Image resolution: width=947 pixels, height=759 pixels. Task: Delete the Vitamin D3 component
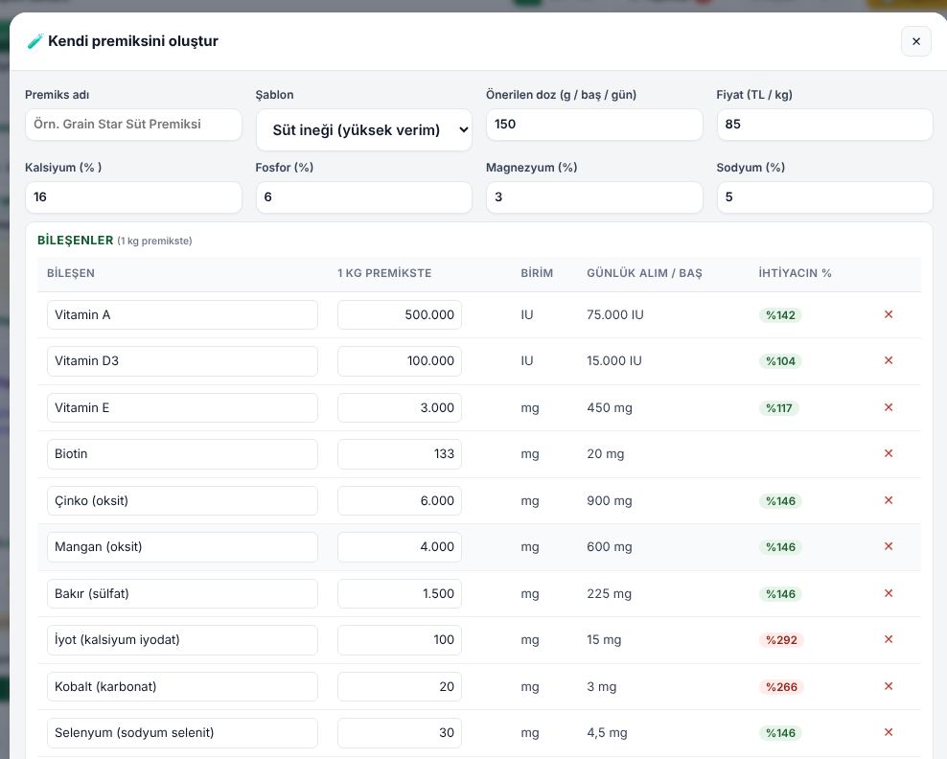(x=889, y=360)
